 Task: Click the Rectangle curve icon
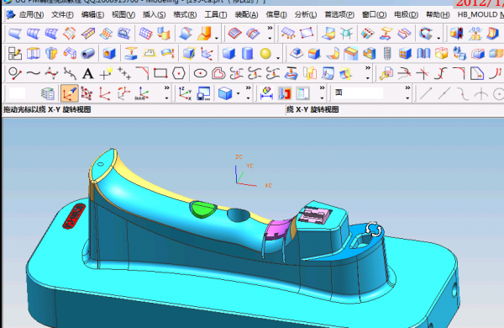(160, 73)
